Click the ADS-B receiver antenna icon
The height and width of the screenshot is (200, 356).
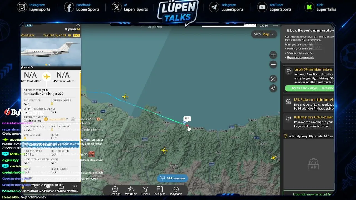tap(288, 119)
